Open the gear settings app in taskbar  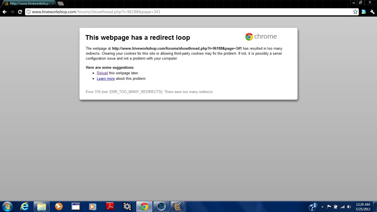pyautogui.click(x=127, y=206)
